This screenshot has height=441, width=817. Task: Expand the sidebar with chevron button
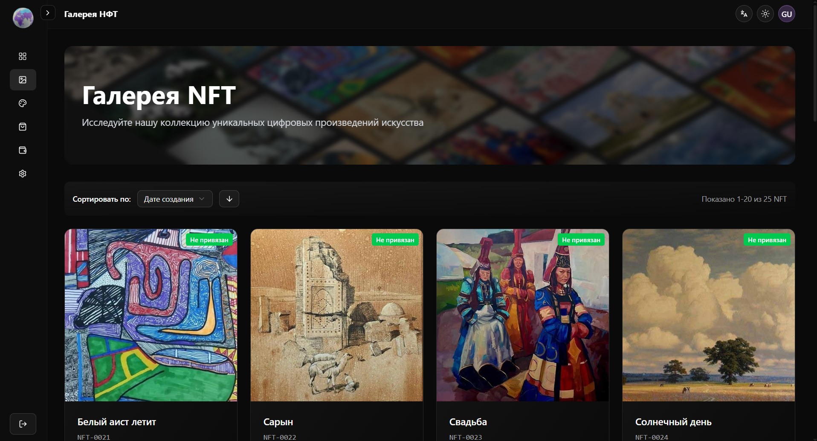[48, 13]
